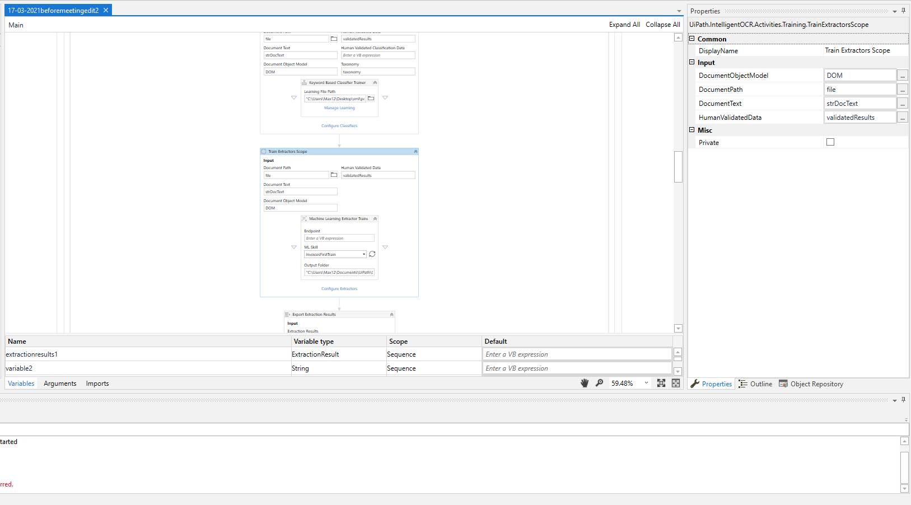This screenshot has height=505, width=911.
Task: Click the Output Folder path field
Action: tap(339, 272)
